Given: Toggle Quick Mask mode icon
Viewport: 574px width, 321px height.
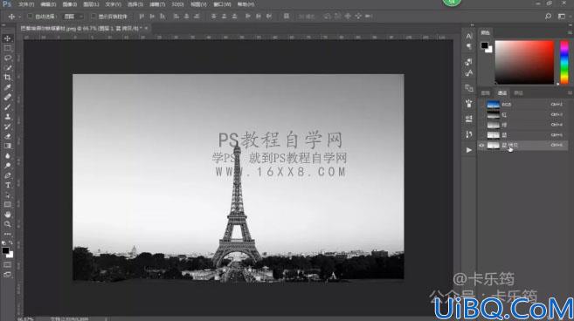Looking at the screenshot, I should click(7, 264).
